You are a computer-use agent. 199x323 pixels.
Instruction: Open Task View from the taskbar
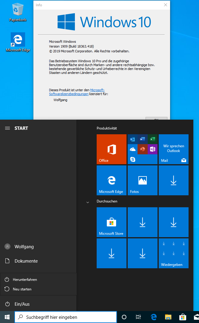point(138,317)
